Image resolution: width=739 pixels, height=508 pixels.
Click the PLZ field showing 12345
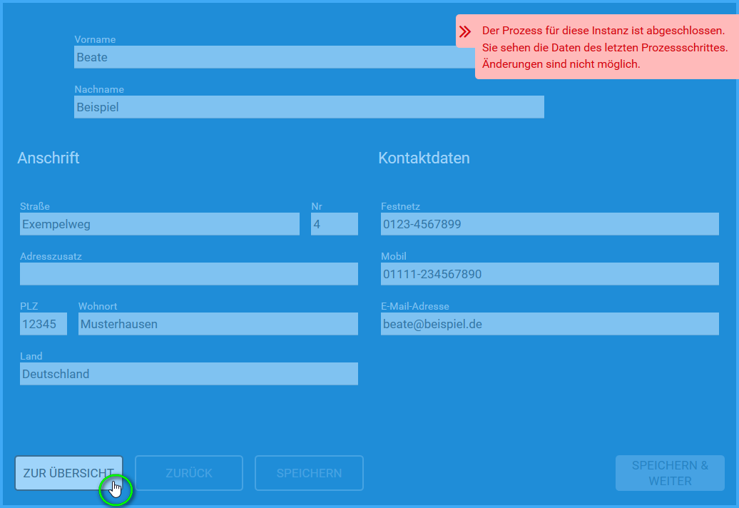(43, 323)
